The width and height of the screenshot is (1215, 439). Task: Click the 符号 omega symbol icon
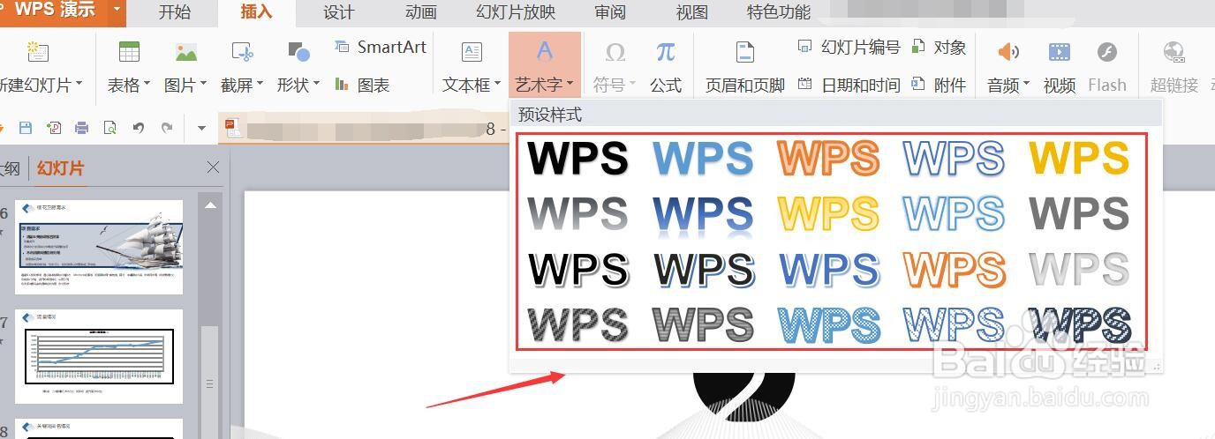tap(615, 52)
